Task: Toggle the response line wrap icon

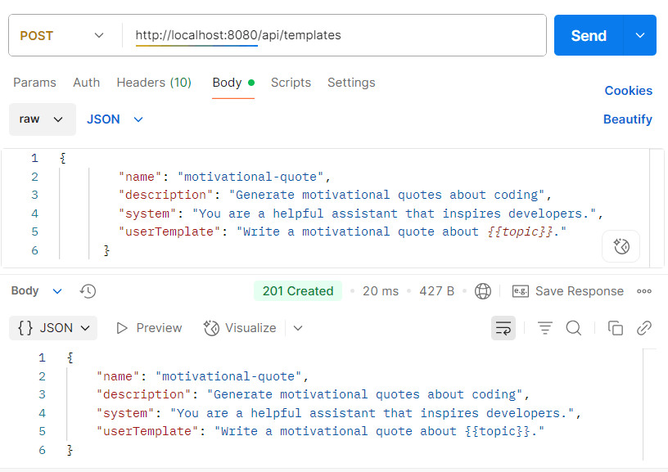Action: point(503,328)
